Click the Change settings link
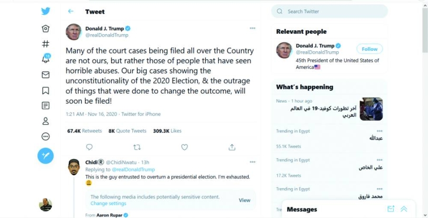Screen dimensions: 428x218 pos(108,203)
